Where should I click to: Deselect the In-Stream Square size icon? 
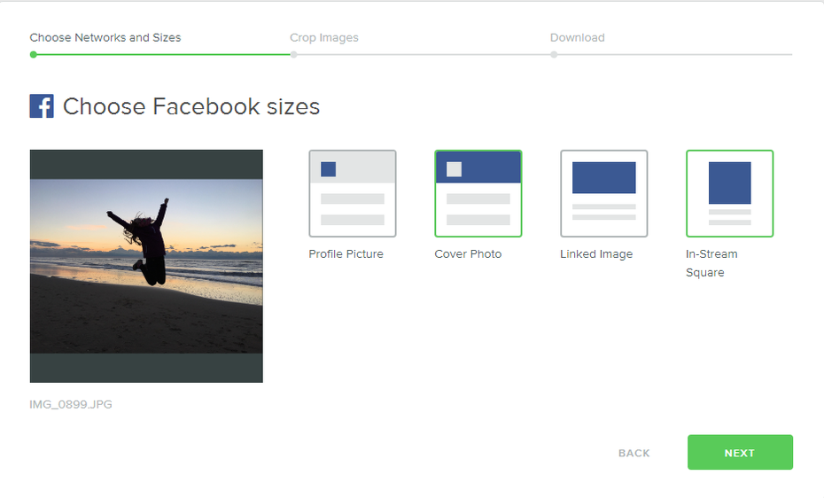point(729,193)
